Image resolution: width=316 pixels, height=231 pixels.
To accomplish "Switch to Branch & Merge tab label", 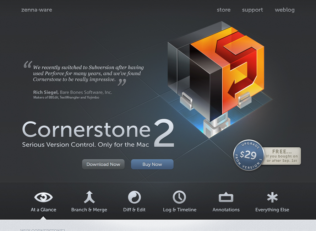I will coord(89,210).
